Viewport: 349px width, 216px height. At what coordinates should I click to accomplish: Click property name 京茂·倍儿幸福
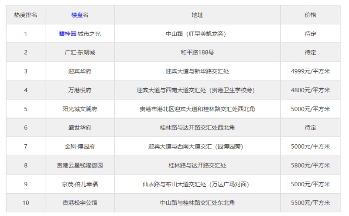[x=80, y=184]
